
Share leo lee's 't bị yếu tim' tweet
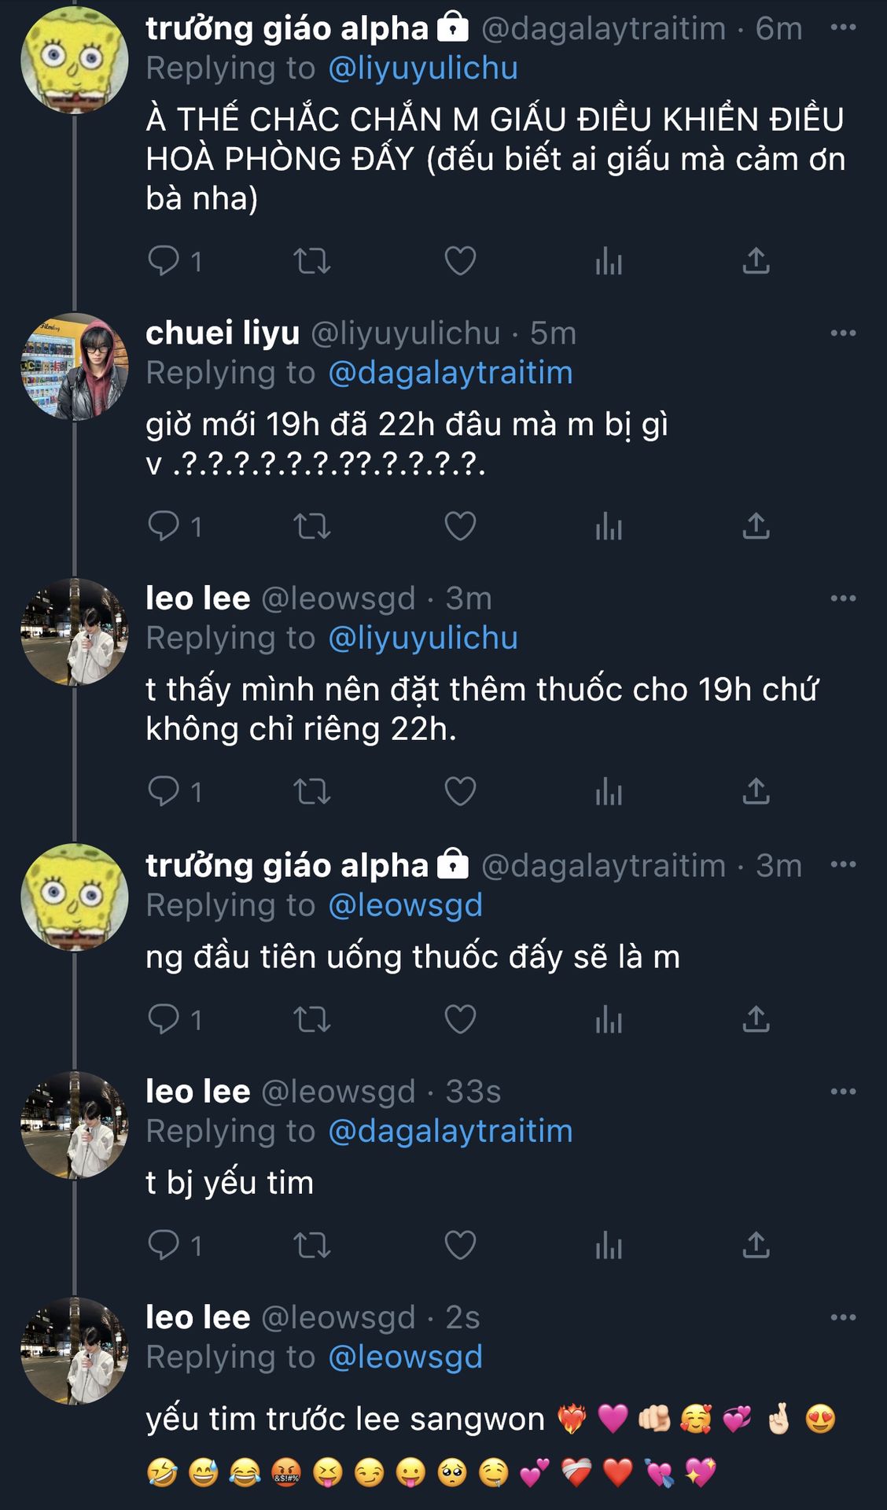click(756, 1245)
